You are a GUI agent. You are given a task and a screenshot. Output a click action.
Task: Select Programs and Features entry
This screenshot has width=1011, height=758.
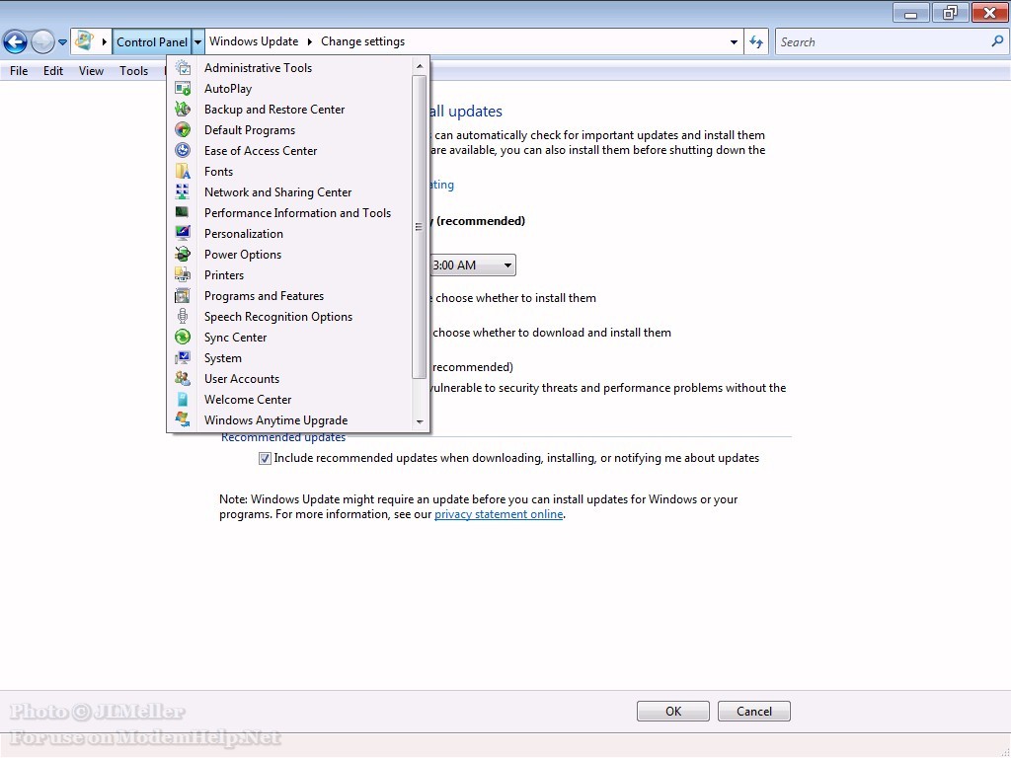[x=289, y=295]
